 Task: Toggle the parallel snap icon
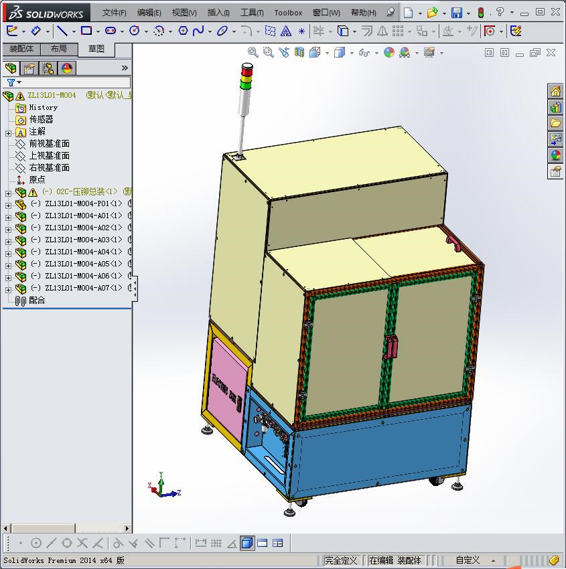pos(149,544)
